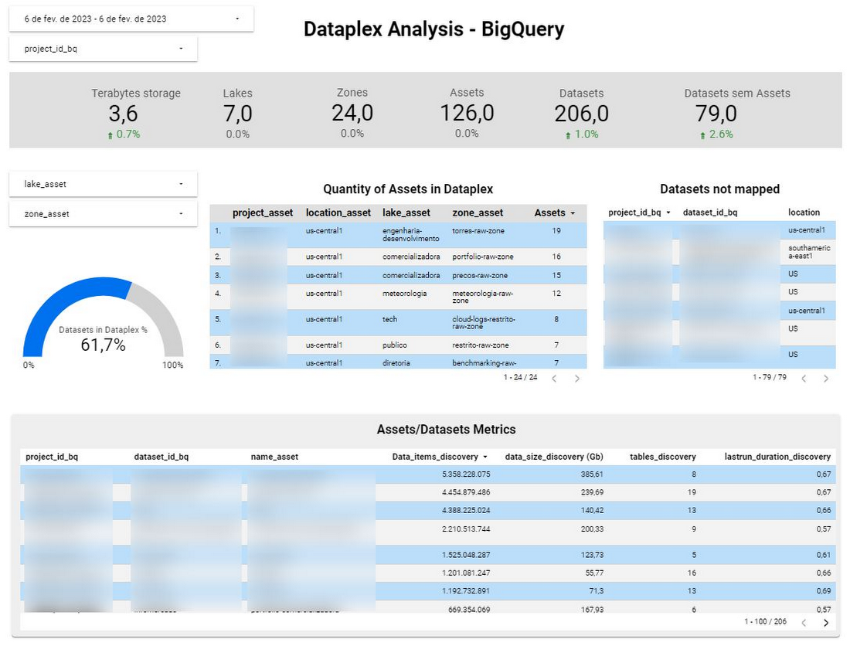Select the publico lake cell
Viewport: 850px width, 646px height.
[x=395, y=345]
